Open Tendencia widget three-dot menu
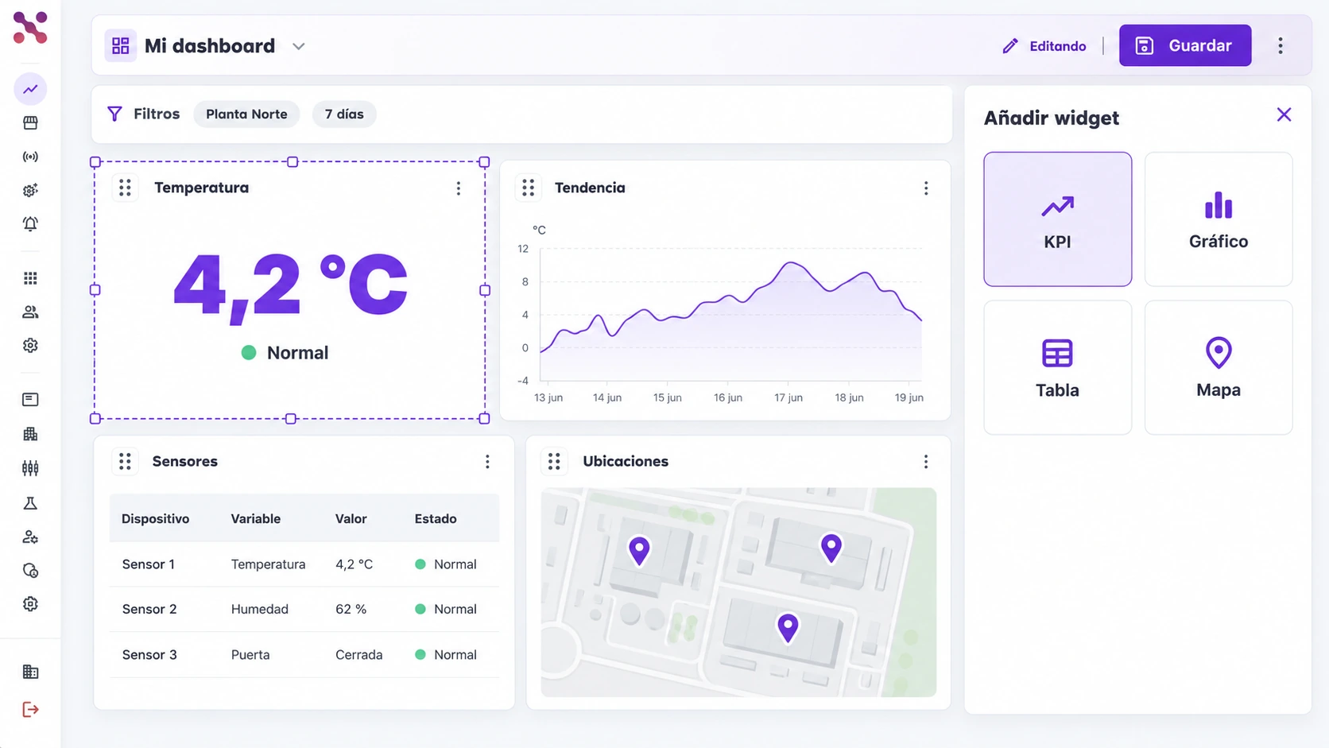The width and height of the screenshot is (1329, 748). coord(926,188)
